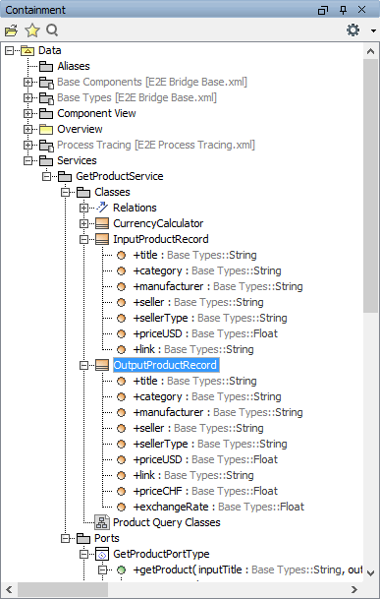Click the Containment panel float button
This screenshot has width=380, height=599.
[323, 10]
